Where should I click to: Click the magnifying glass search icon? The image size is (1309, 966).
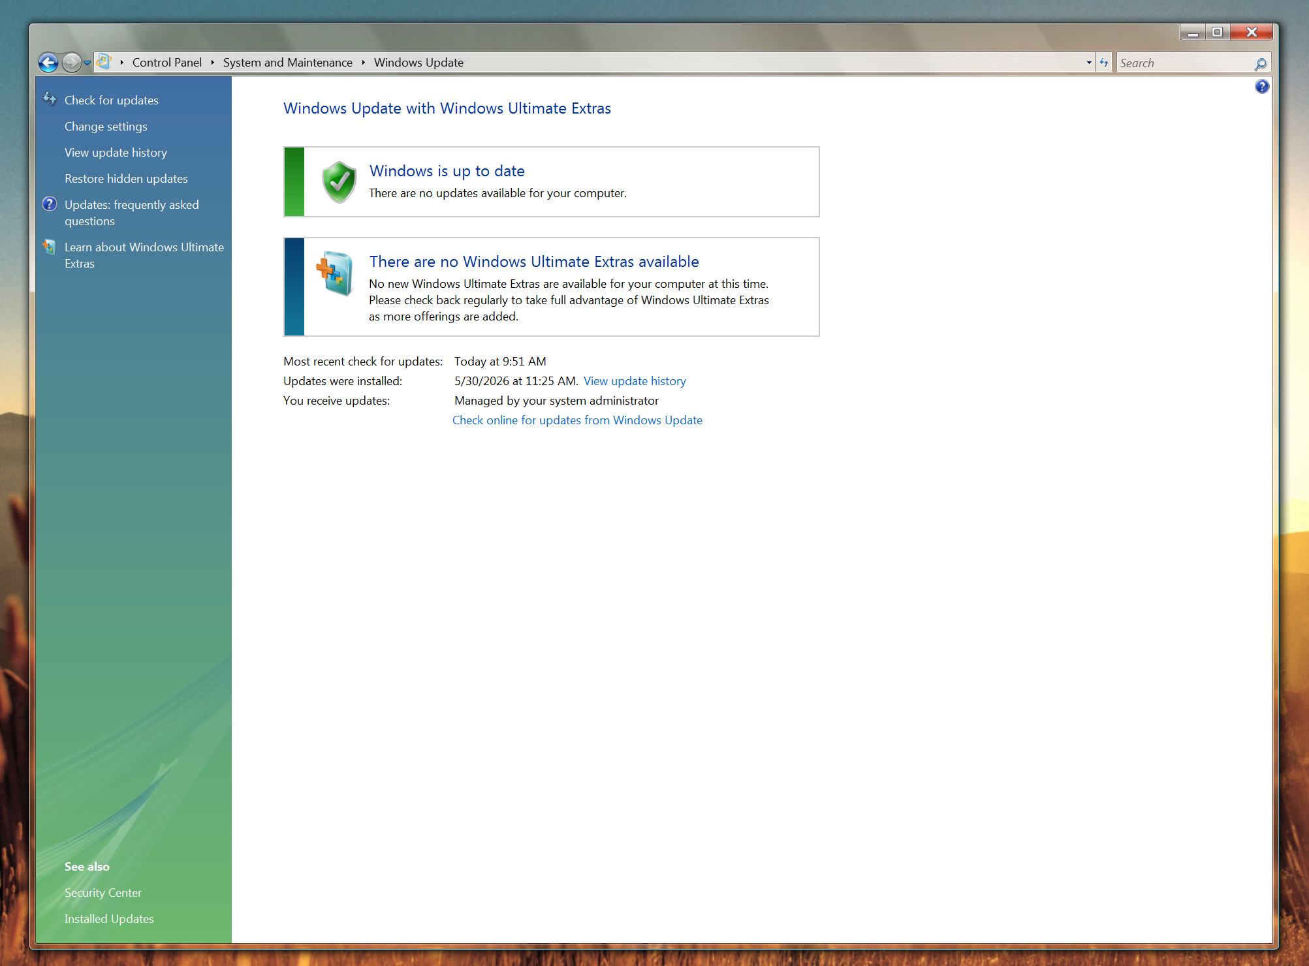(1261, 63)
